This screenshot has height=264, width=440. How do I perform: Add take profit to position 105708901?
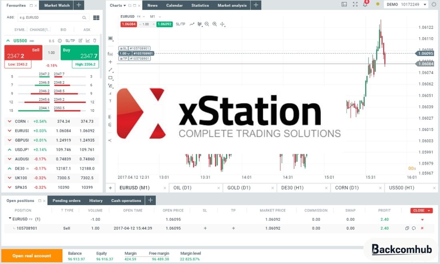233,228
